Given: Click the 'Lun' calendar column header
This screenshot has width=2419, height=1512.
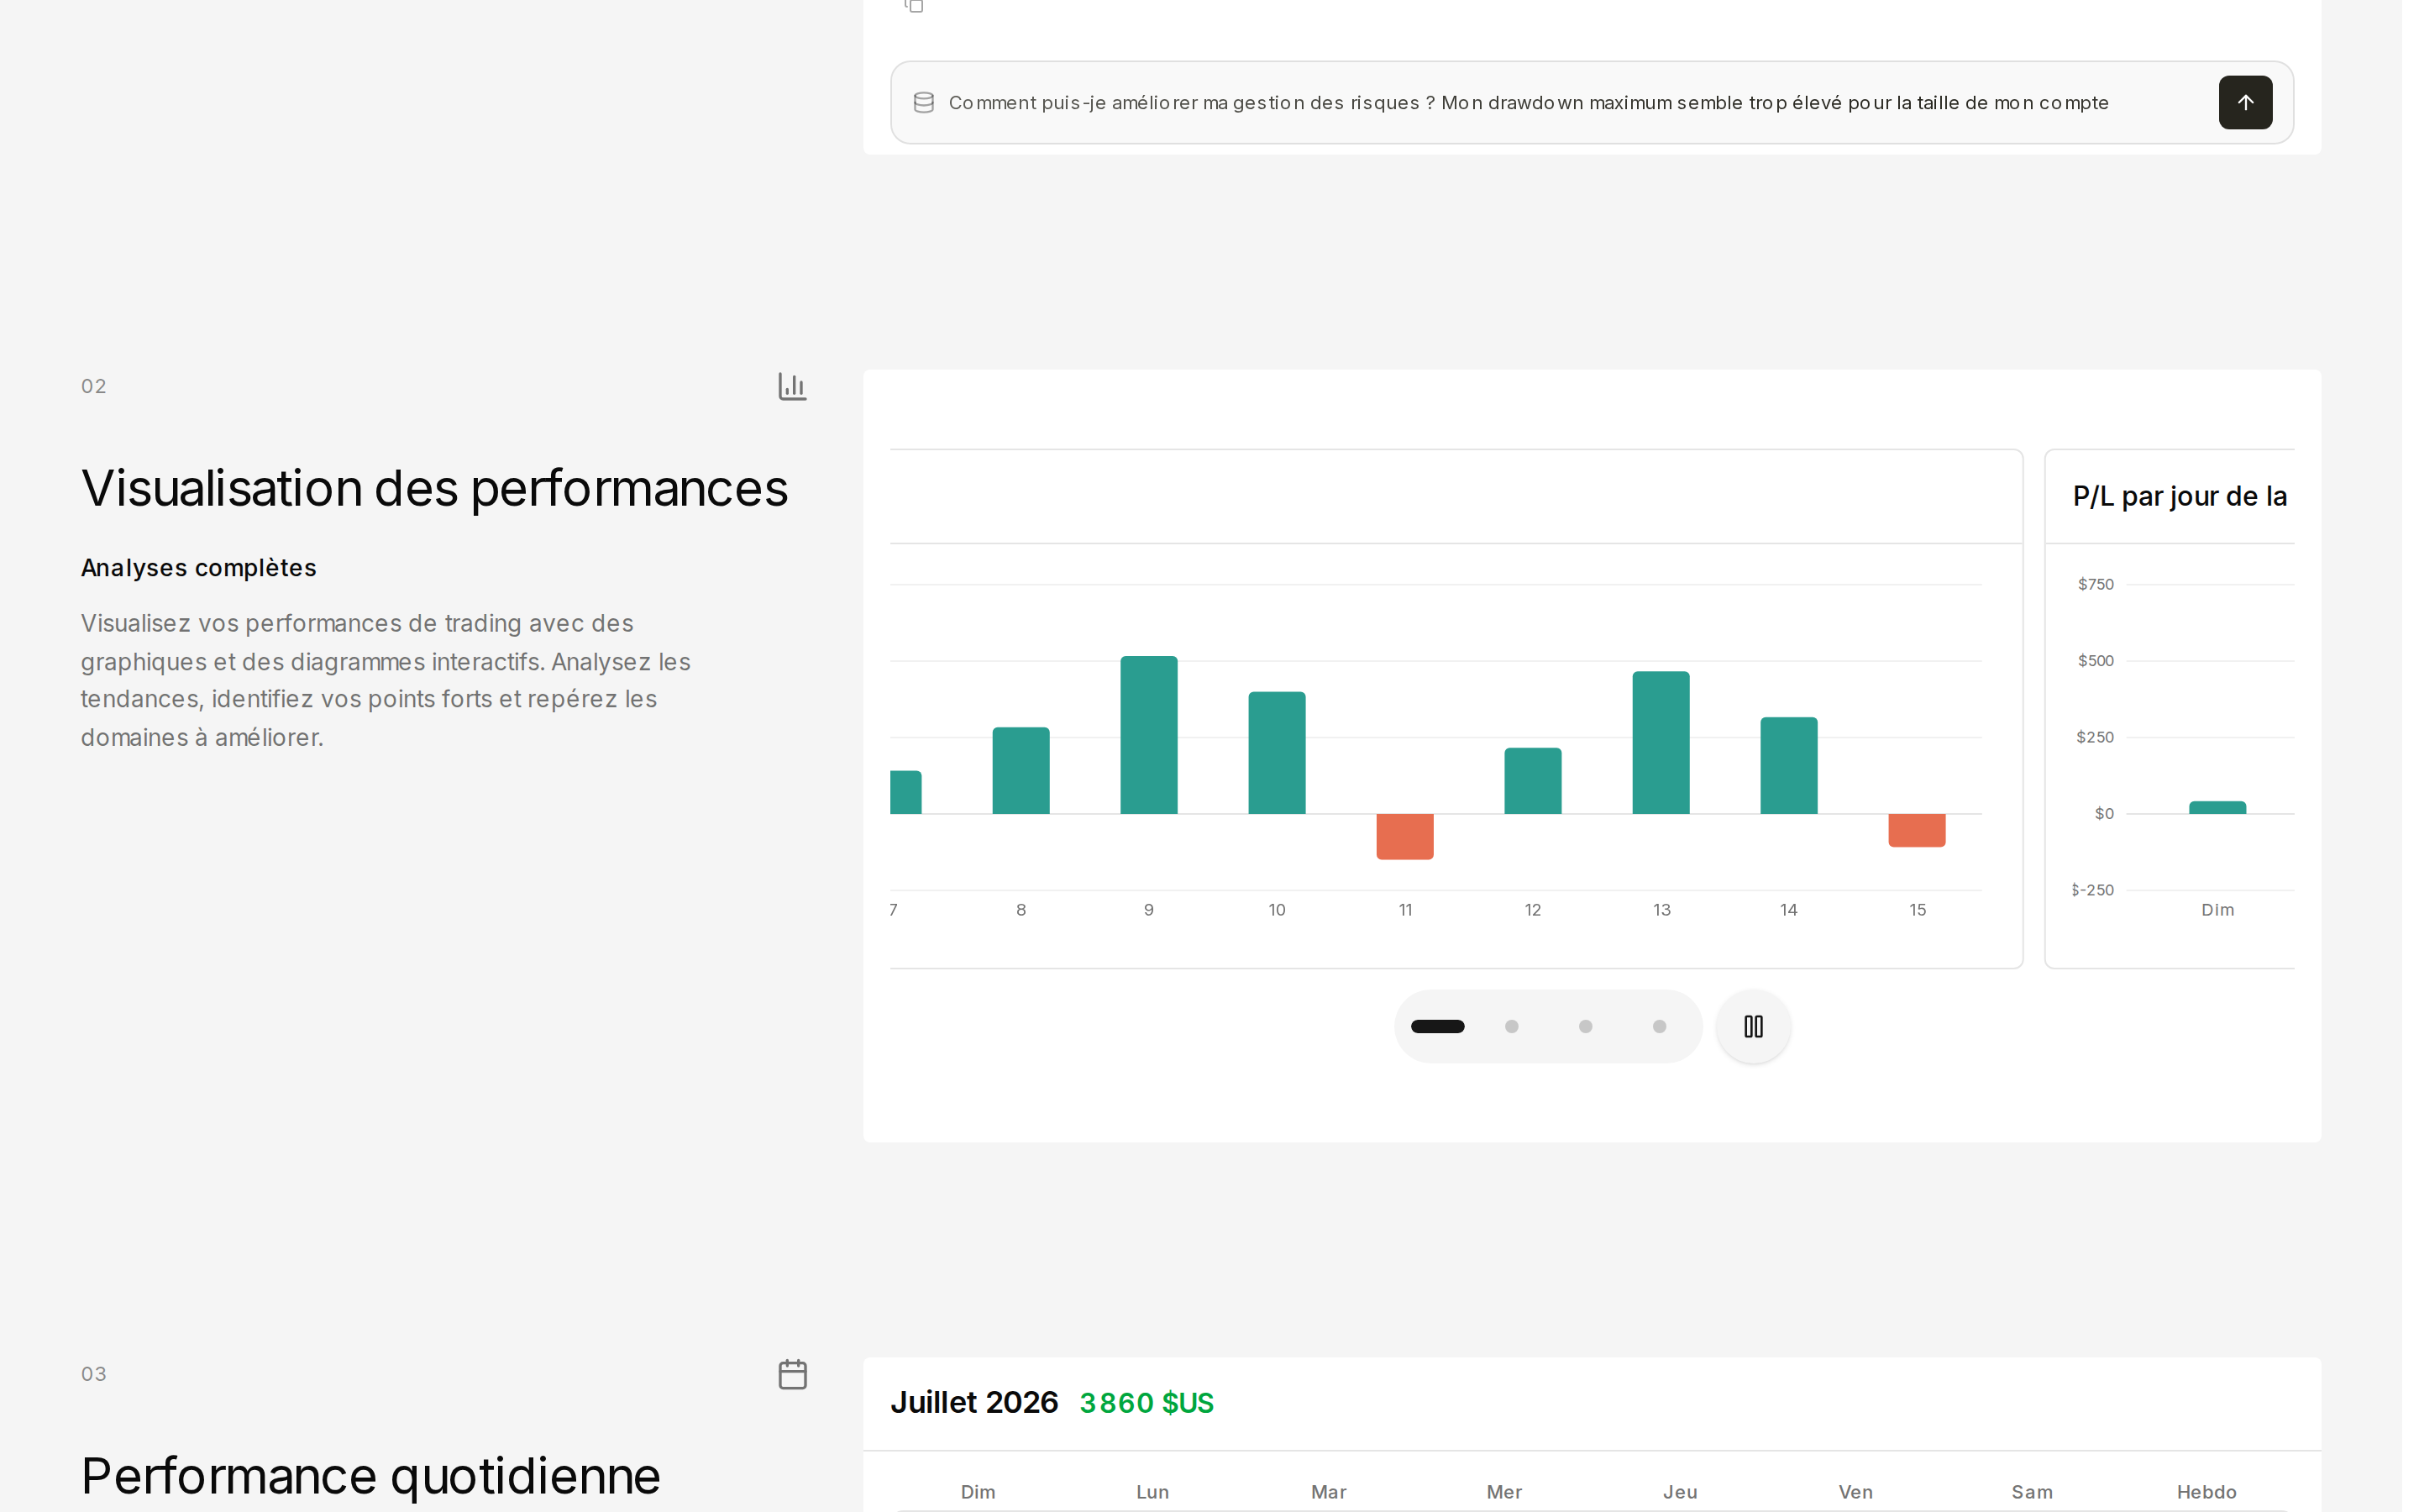Looking at the screenshot, I should [x=1152, y=1491].
